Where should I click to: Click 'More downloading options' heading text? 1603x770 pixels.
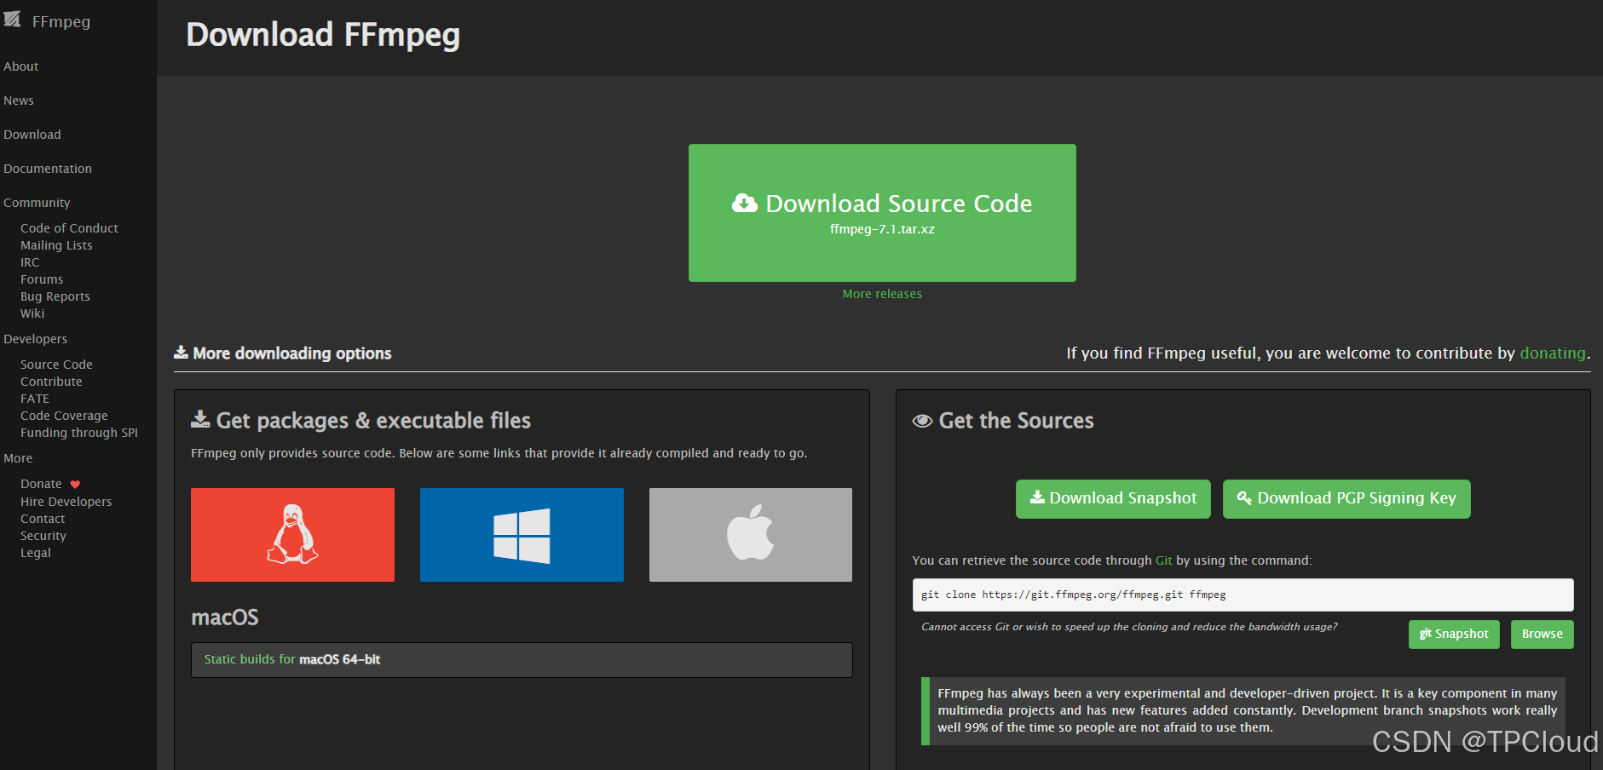[x=291, y=353]
